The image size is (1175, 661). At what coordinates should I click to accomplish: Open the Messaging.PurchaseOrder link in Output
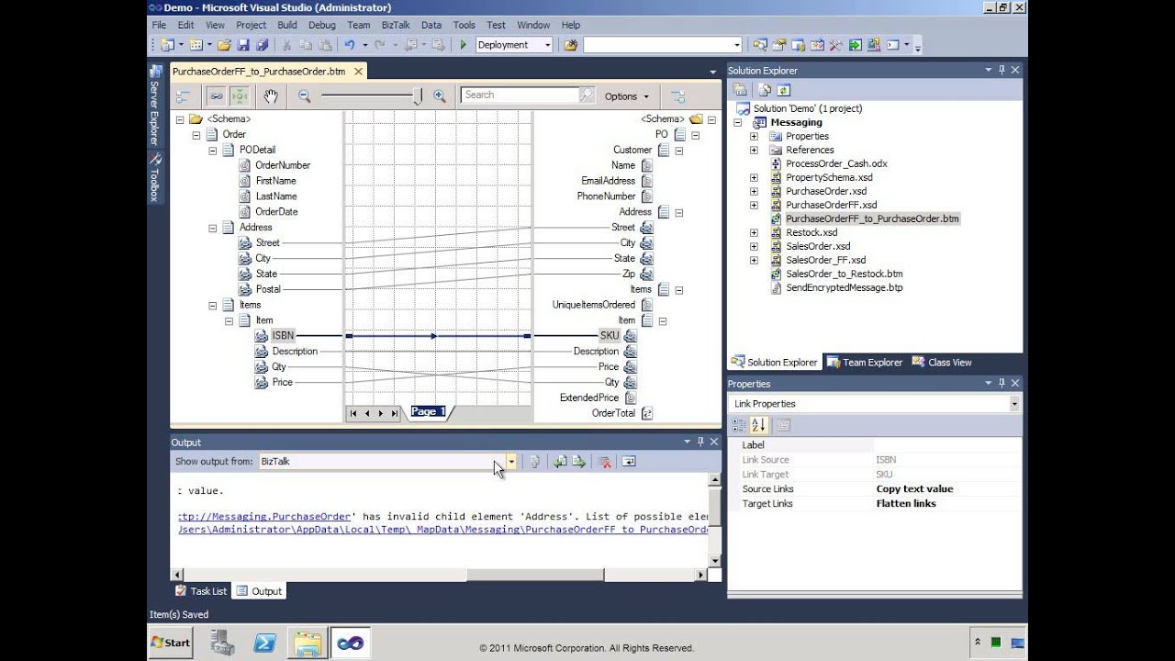point(264,517)
